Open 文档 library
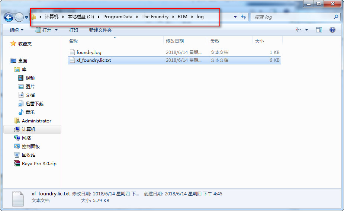The height and width of the screenshot is (211, 344). click(30, 95)
